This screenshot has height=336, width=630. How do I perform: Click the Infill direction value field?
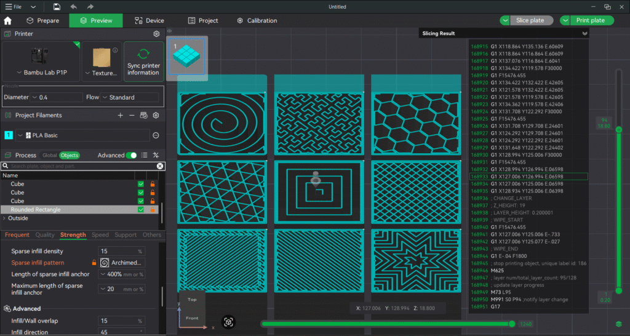(121, 332)
